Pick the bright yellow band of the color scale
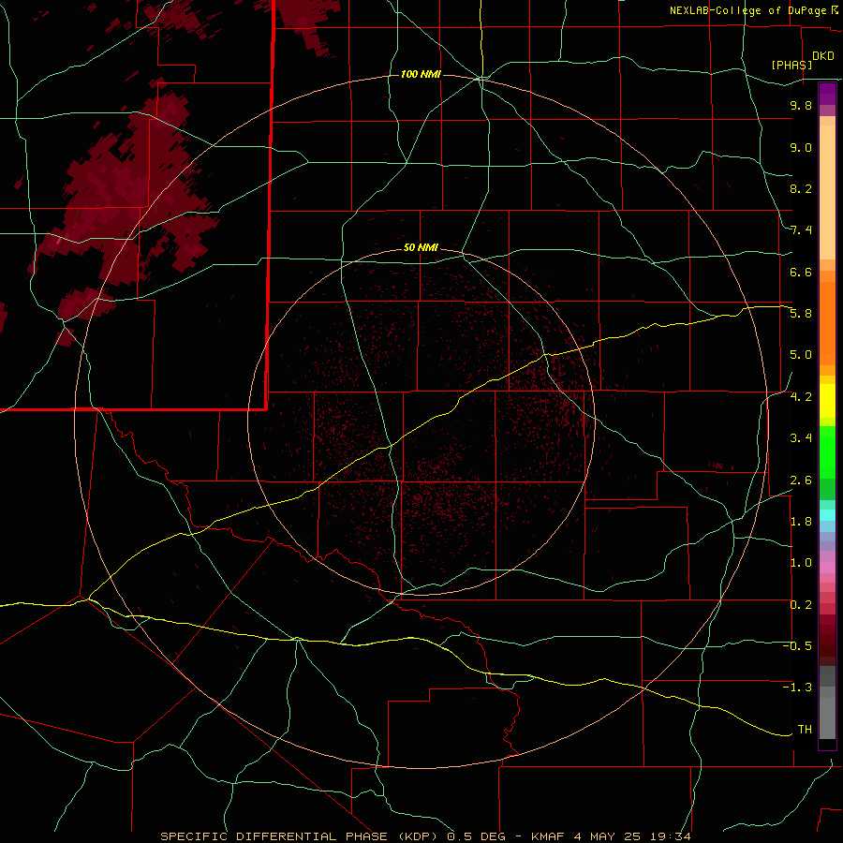The image size is (843, 843). point(827,401)
